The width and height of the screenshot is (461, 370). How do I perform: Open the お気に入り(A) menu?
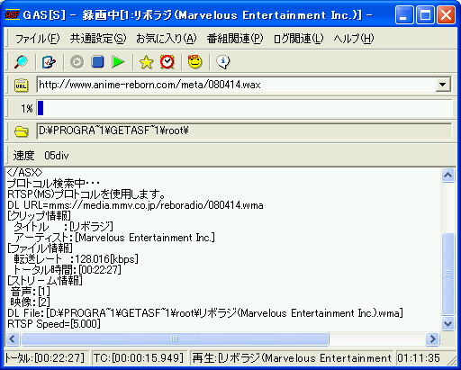pyautogui.click(x=167, y=39)
